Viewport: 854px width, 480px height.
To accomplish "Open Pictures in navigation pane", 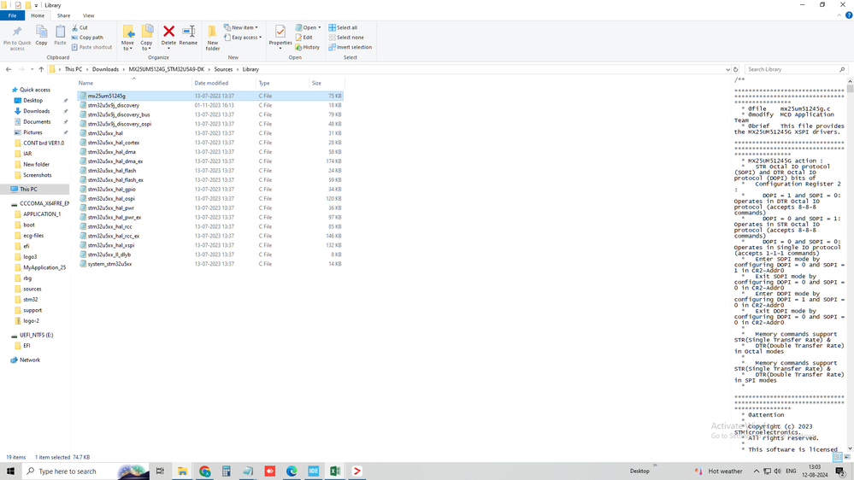I will coord(32,132).
